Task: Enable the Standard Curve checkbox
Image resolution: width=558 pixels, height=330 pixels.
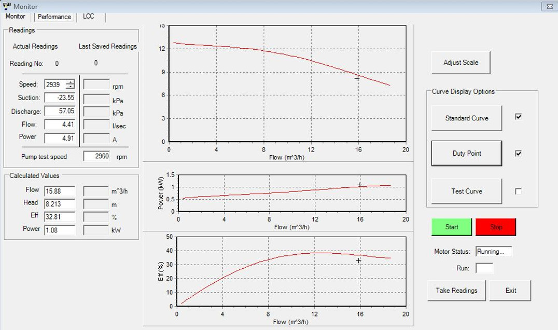Action: click(x=518, y=117)
